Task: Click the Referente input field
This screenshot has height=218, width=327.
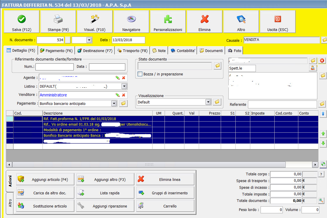Action: pyautogui.click(x=283, y=104)
